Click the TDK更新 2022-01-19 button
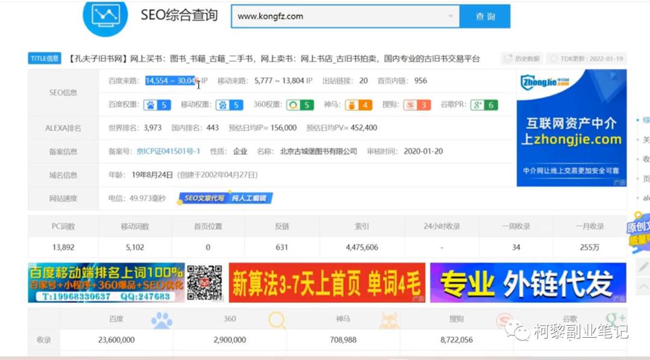The image size is (650, 360). coord(586,59)
